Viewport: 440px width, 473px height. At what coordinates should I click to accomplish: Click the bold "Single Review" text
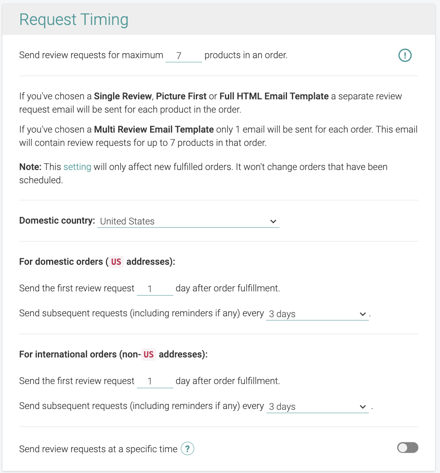[x=123, y=96]
